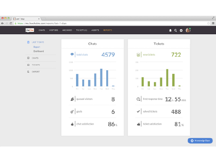Close the Last 7 days browser tab
This screenshot has height=162, width=216.
coord(39,19)
